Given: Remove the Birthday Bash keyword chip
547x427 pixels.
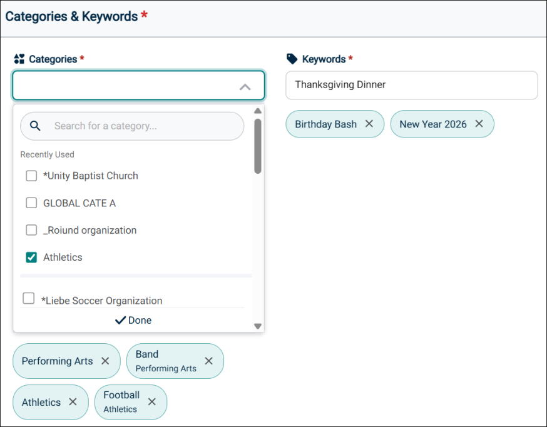Looking at the screenshot, I should 369,124.
